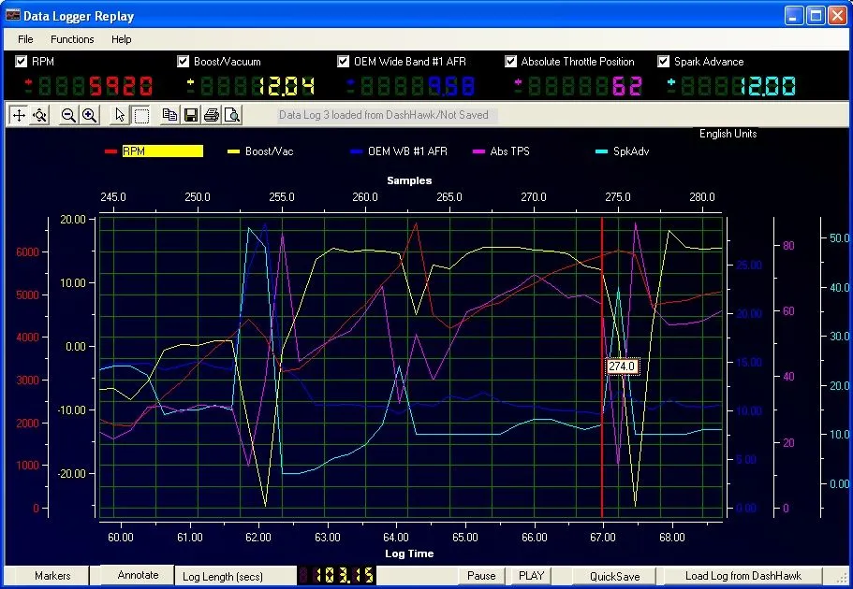
Task: Click the save floppy disk icon
Action: 191,115
